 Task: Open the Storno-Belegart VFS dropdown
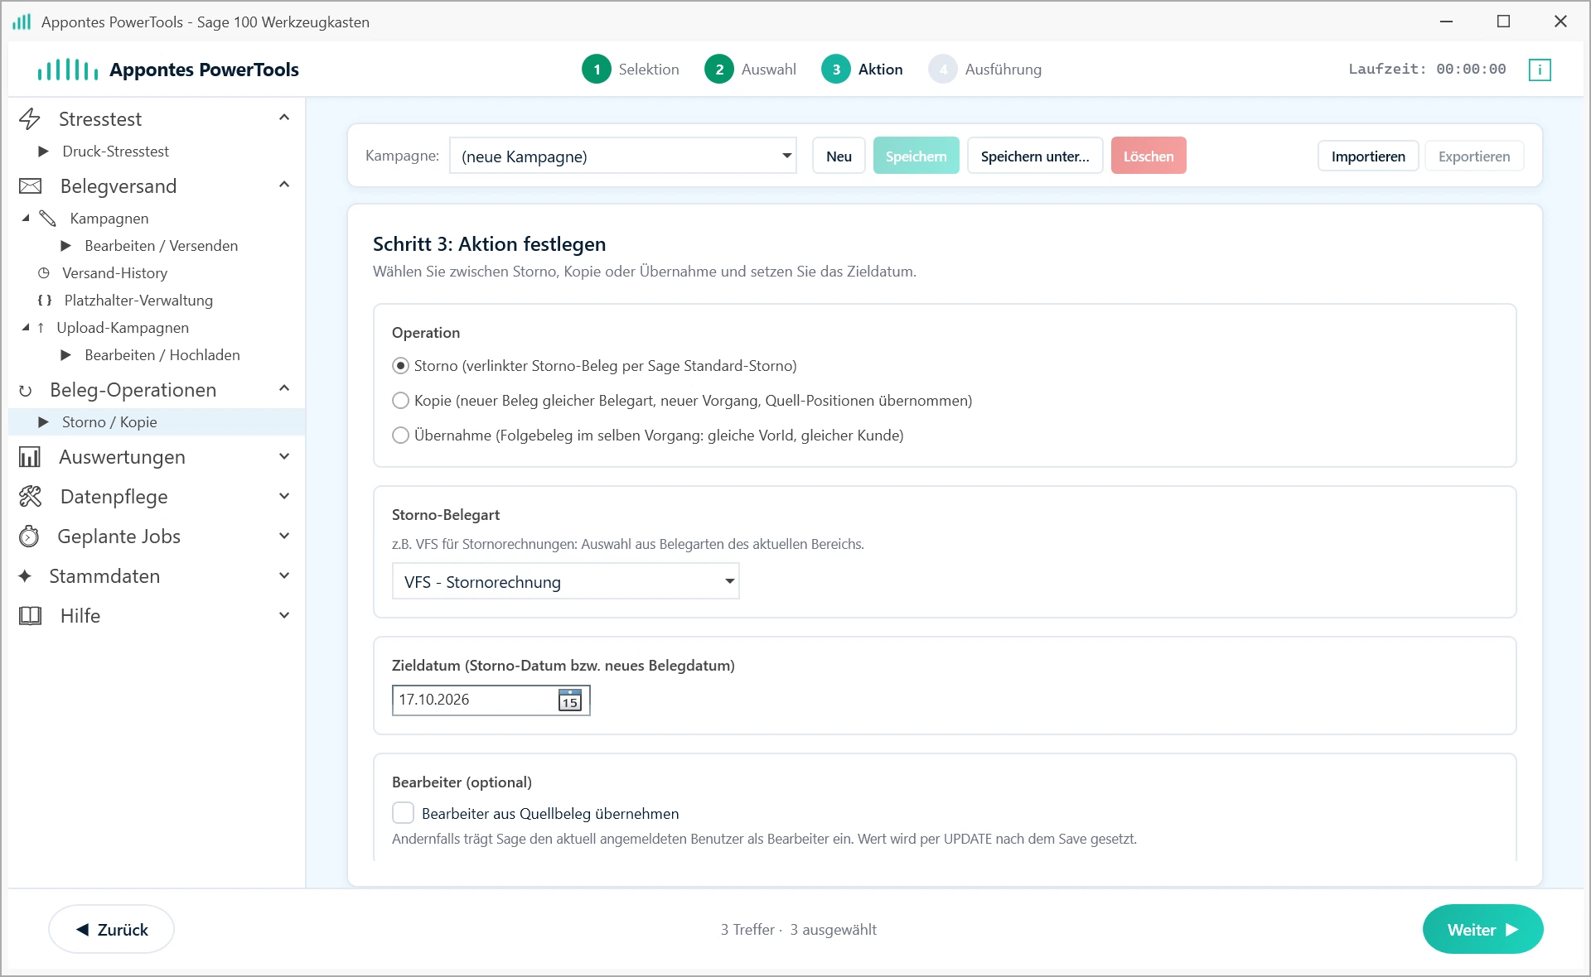pos(565,581)
